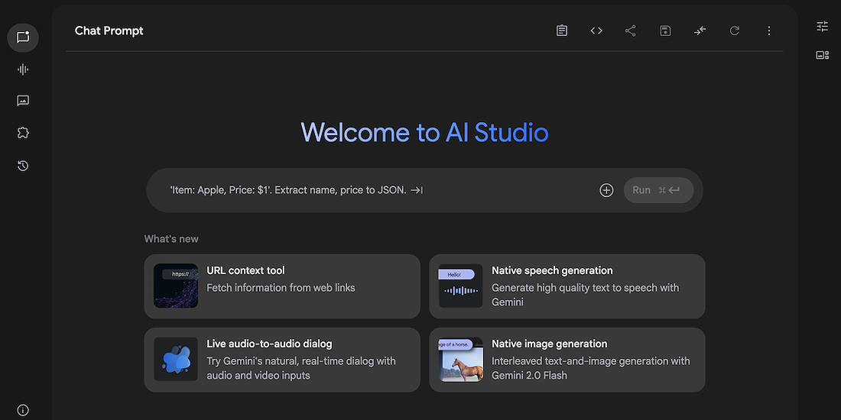Open the three-dot more options menu
The height and width of the screenshot is (420, 841).
pos(769,31)
